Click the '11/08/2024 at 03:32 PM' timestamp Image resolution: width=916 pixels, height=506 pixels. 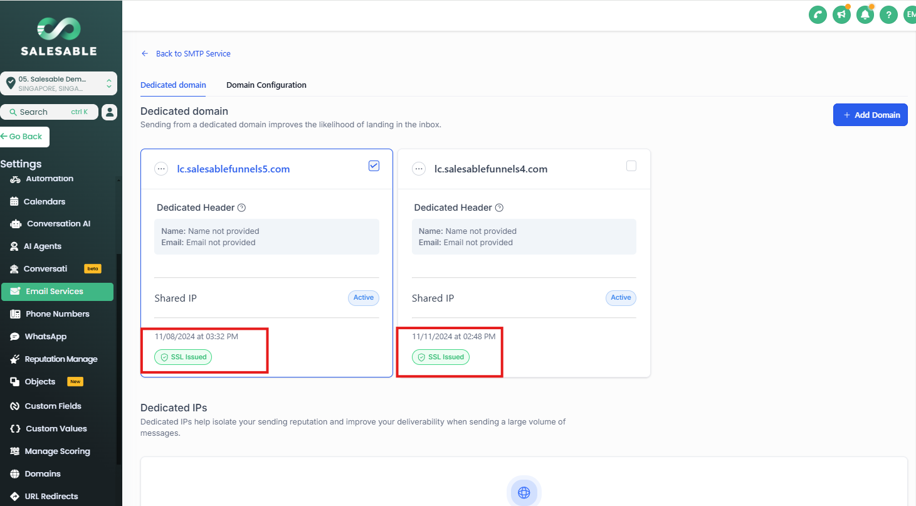coord(196,337)
